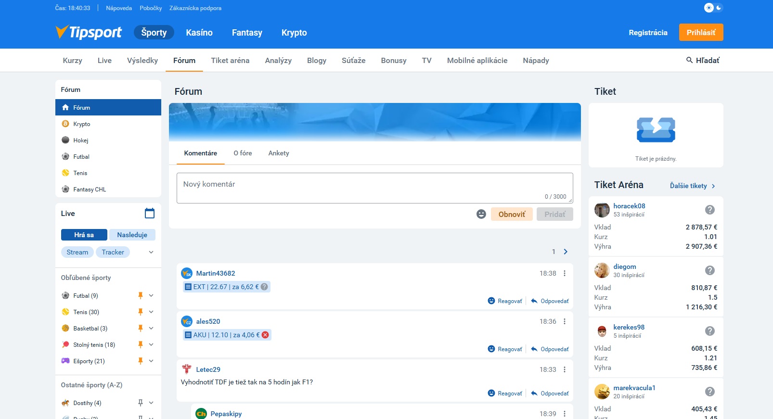Open marekvacula1 ticket help icon
Screen dimensions: 773x419
pos(710,392)
